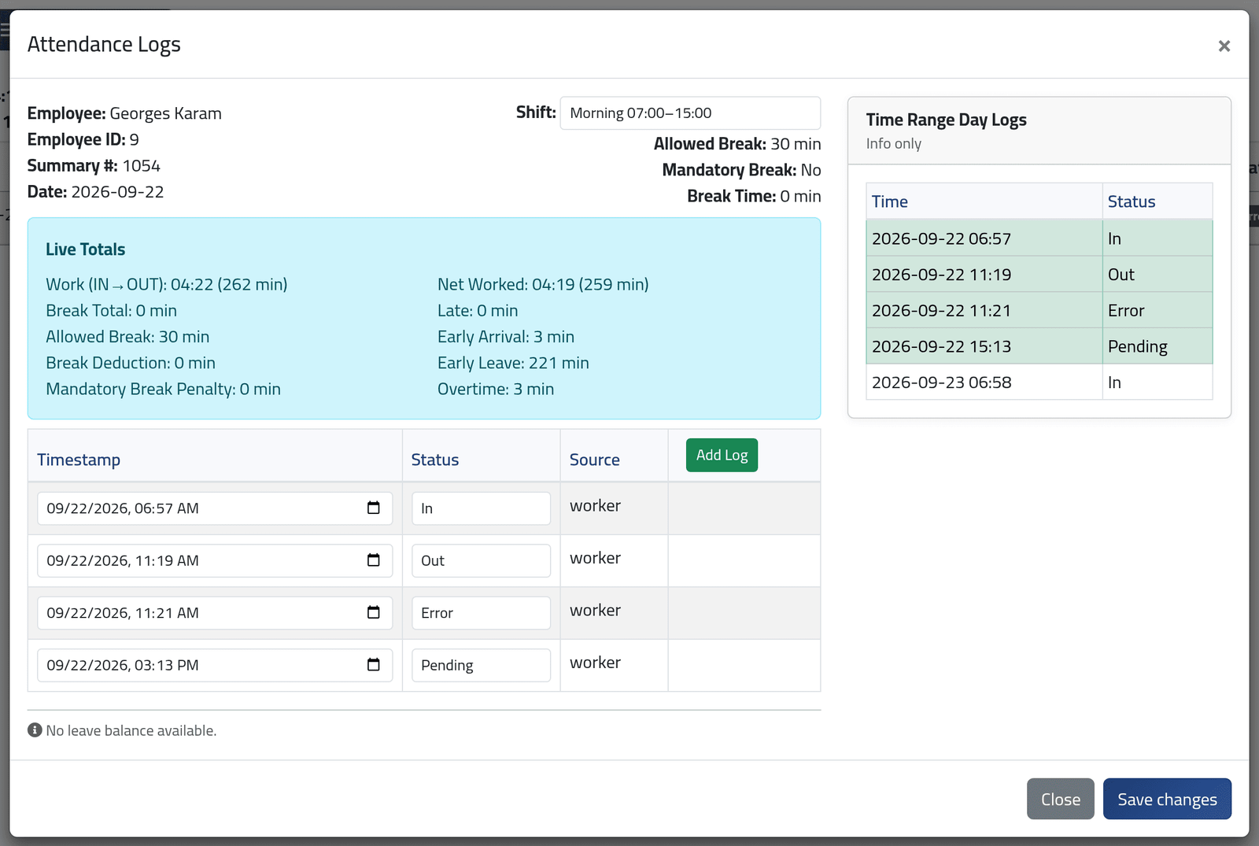Open calendar picker for 06:57 AM timestamp
The image size is (1259, 846).
pyautogui.click(x=374, y=508)
